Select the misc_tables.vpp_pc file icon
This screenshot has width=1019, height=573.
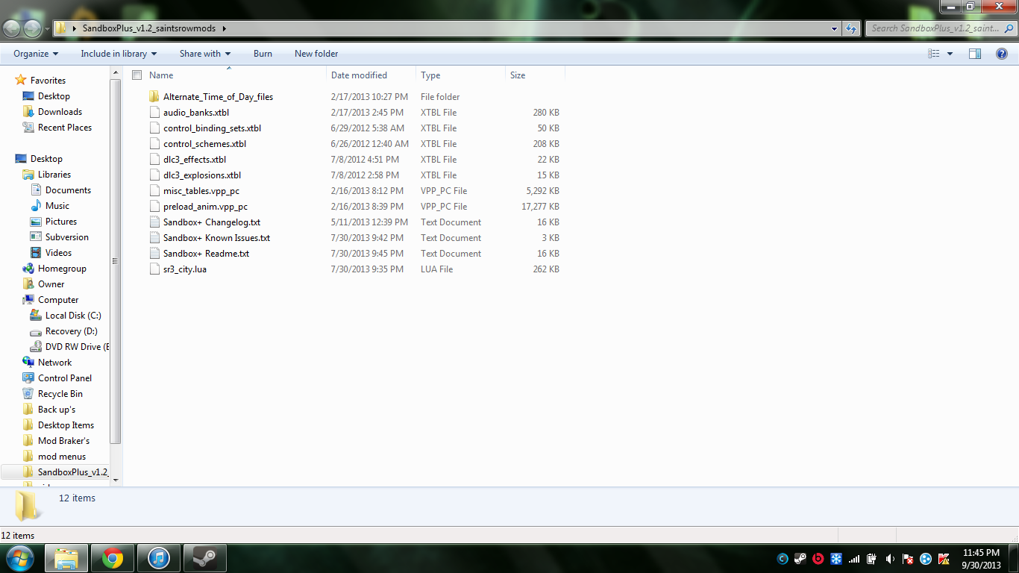coord(154,191)
